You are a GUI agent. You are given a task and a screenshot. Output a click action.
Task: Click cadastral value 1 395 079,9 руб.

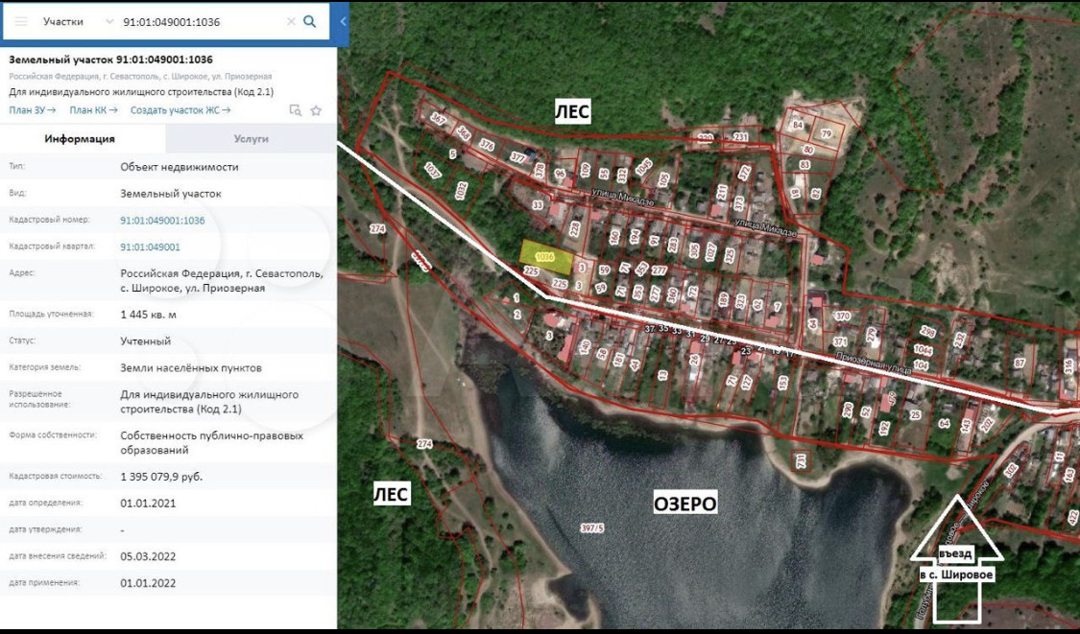[161, 477]
